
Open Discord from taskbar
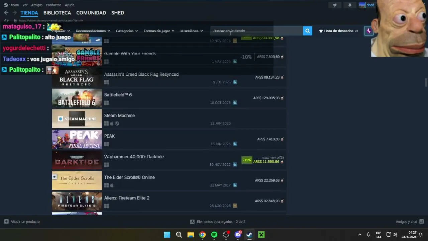pos(238,235)
